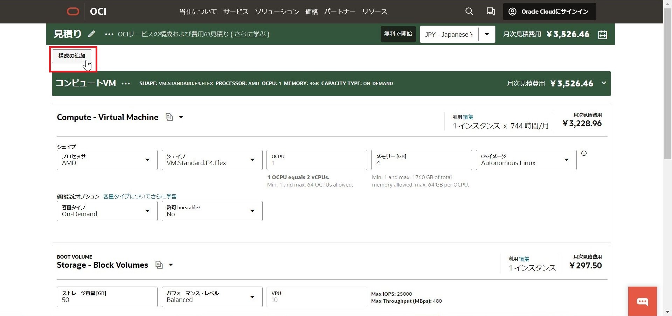Open the 価格 menu item
The width and height of the screenshot is (672, 316).
point(311,12)
